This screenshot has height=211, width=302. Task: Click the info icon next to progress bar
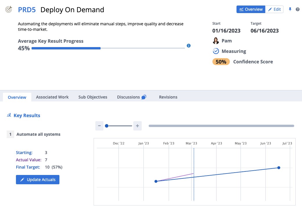(189, 46)
